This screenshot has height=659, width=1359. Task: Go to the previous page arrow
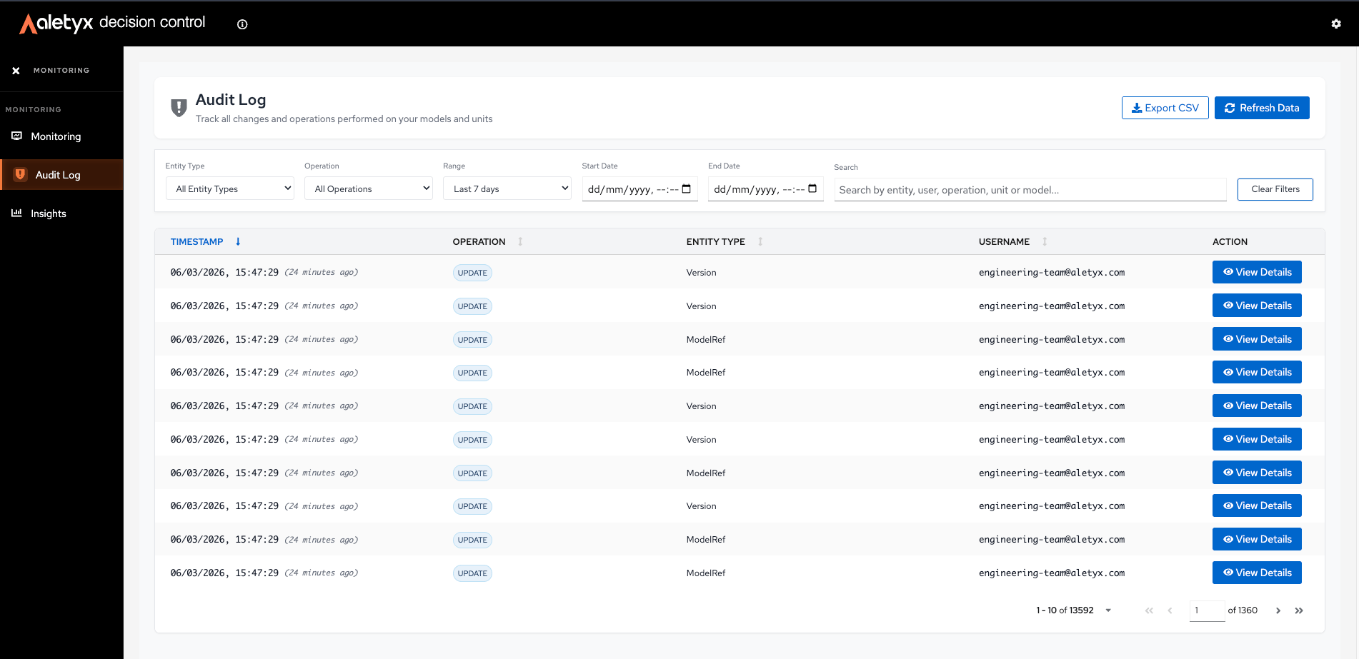pyautogui.click(x=1170, y=610)
